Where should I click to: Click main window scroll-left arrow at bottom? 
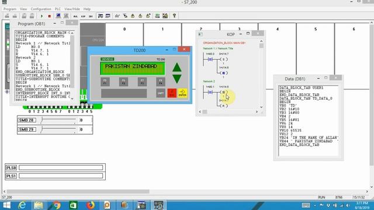coord(4,191)
